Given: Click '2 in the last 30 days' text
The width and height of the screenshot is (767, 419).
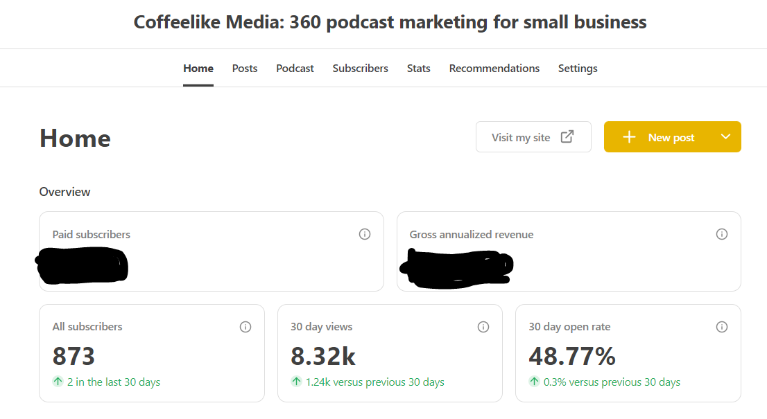Looking at the screenshot, I should (114, 382).
